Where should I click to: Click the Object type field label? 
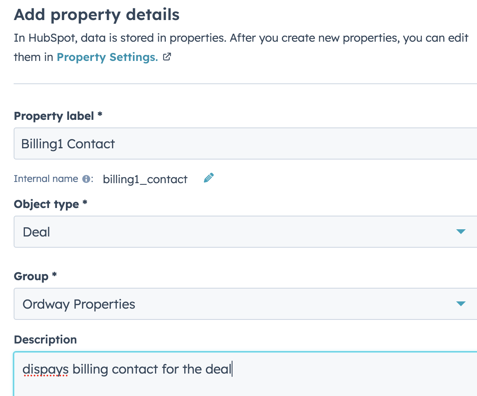pyautogui.click(x=46, y=204)
